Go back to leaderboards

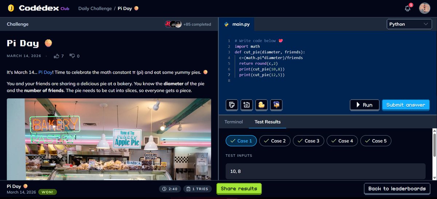click(397, 189)
